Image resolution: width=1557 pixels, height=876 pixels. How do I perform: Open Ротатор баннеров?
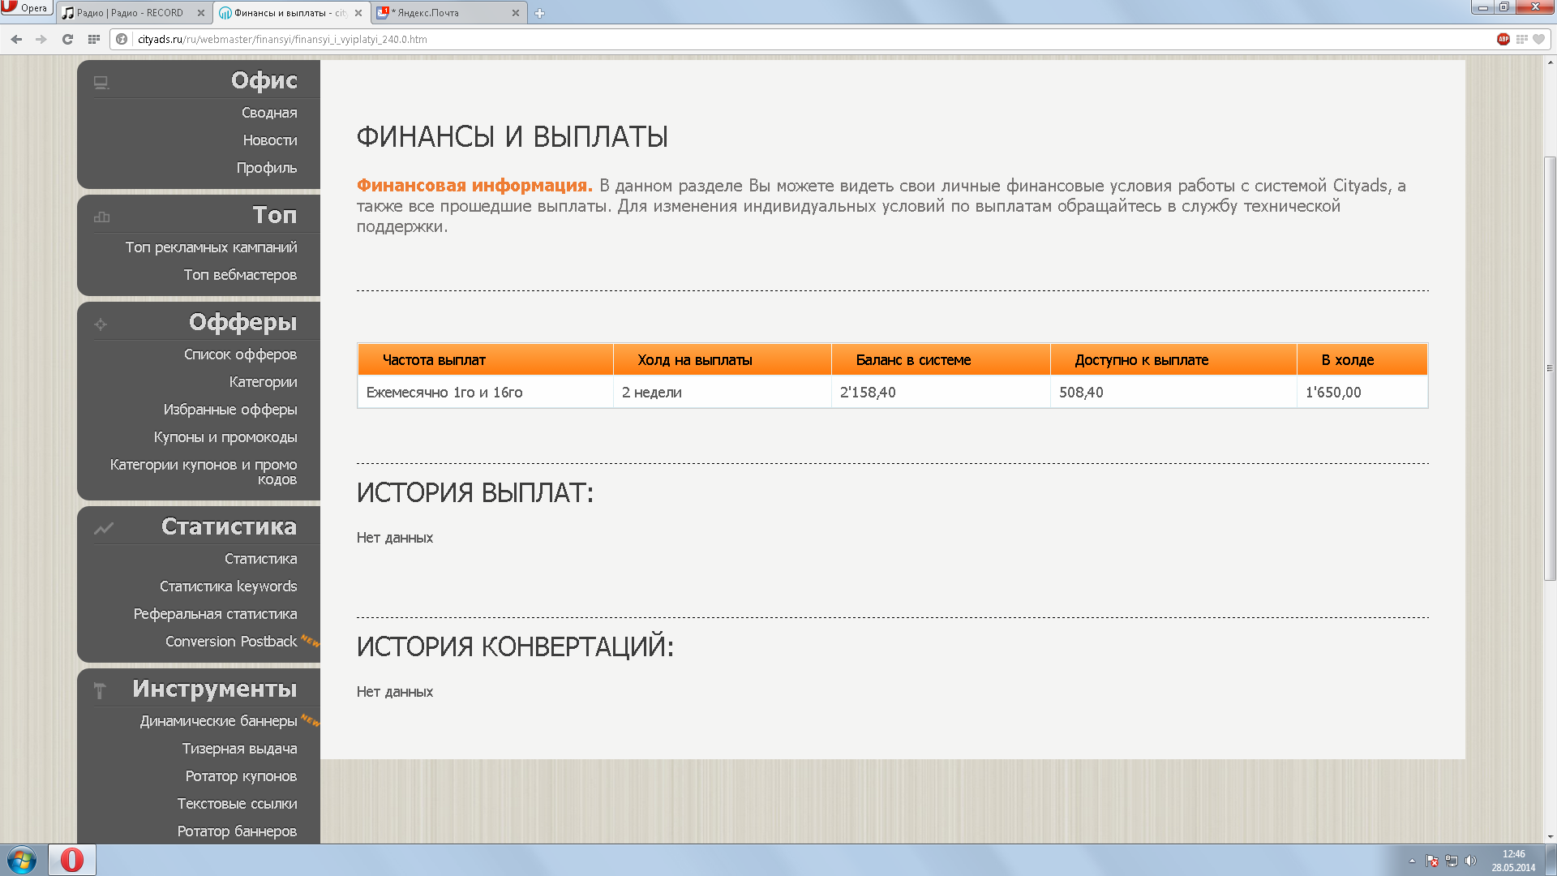tap(237, 831)
